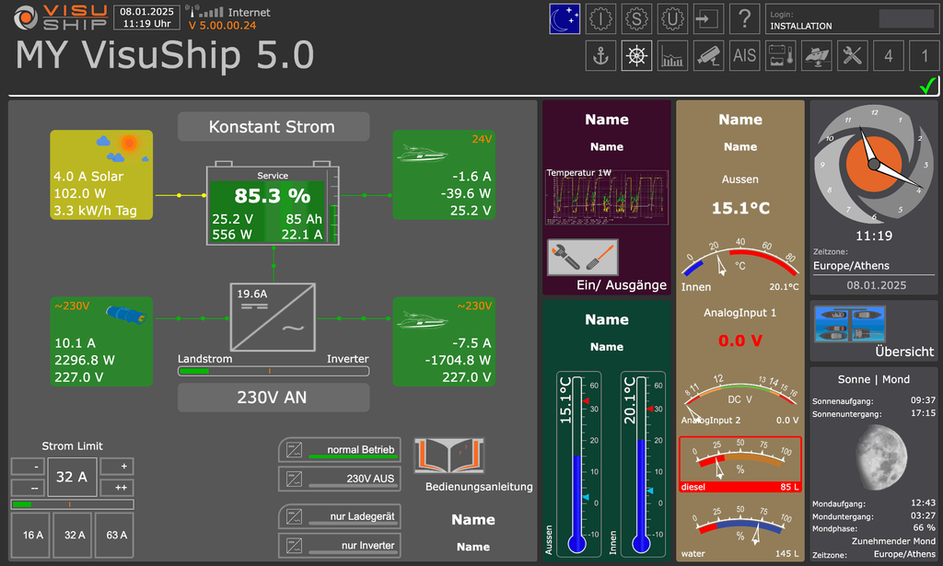Click the circled S toolbar icon
This screenshot has width=943, height=566.
tap(636, 19)
